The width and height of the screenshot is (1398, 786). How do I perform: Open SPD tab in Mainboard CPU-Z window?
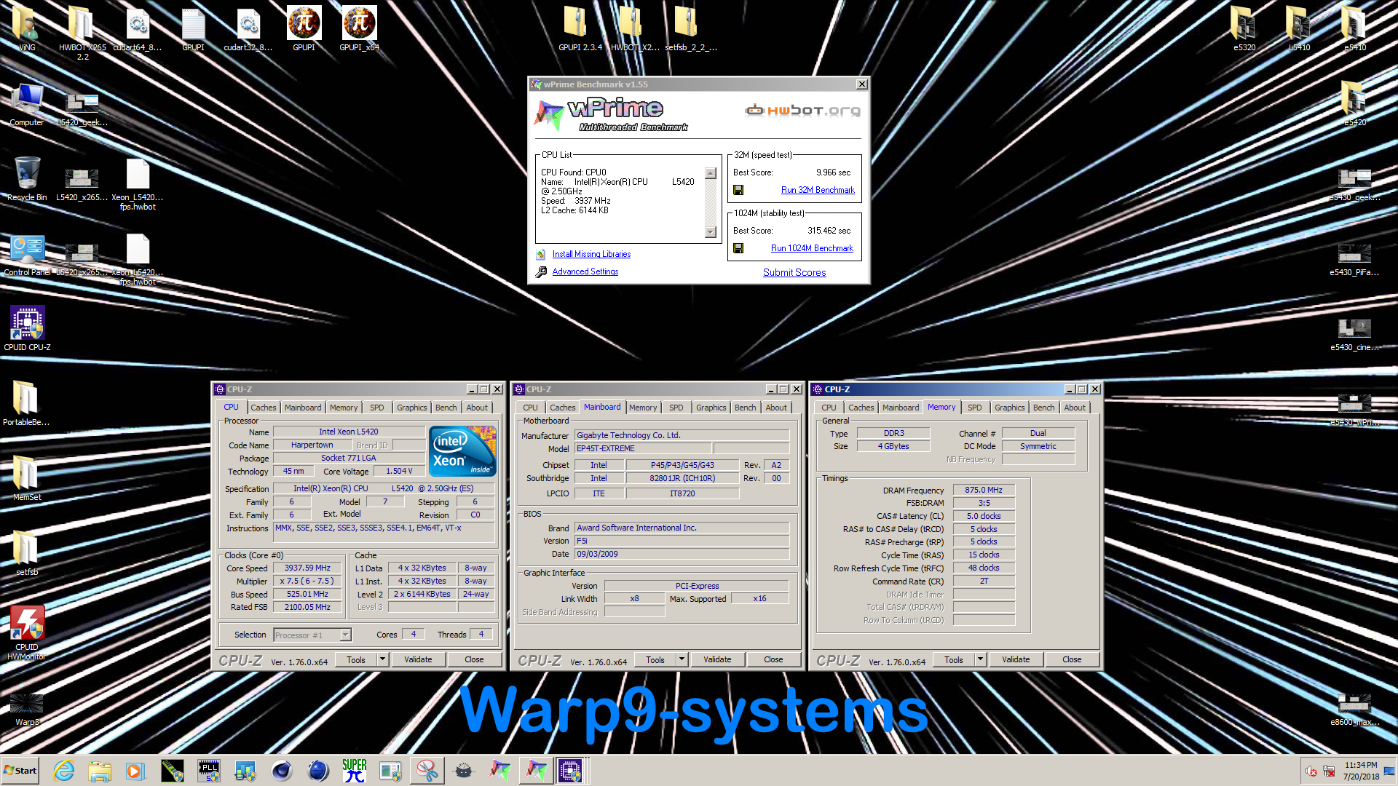point(676,408)
